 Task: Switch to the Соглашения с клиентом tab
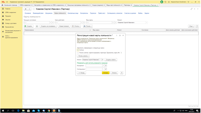[x=115, y=13]
